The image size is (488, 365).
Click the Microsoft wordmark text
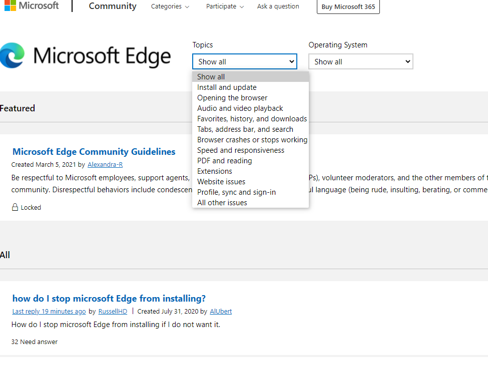click(39, 5)
